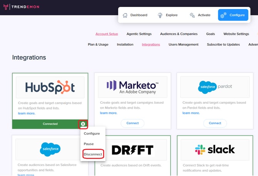Choose Configure in the HubSpot dropdown menu
Viewport: 258px width, 176px height.
click(x=92, y=133)
